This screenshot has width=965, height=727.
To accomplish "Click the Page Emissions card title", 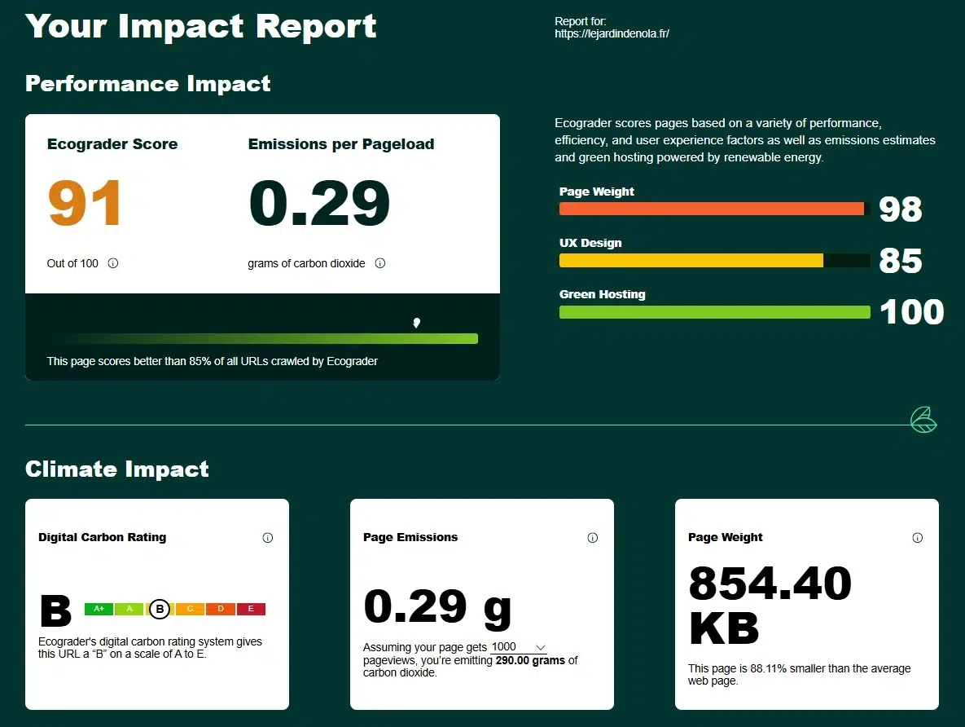I will coord(410,537).
